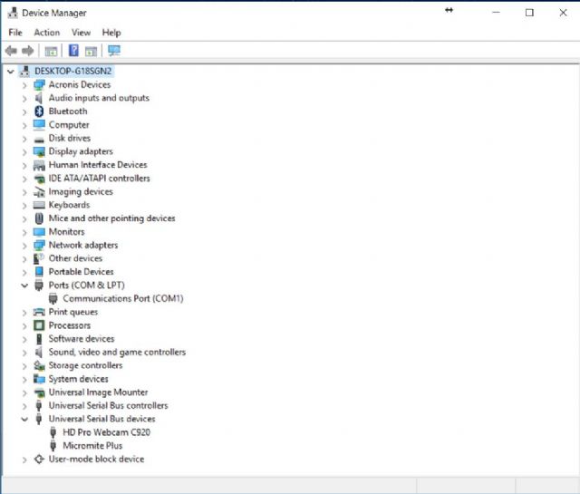
Task: Open the View menu
Action: pos(81,33)
